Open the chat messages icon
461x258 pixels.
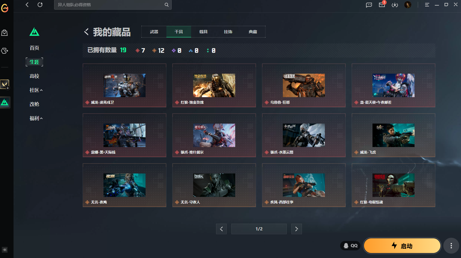(369, 5)
